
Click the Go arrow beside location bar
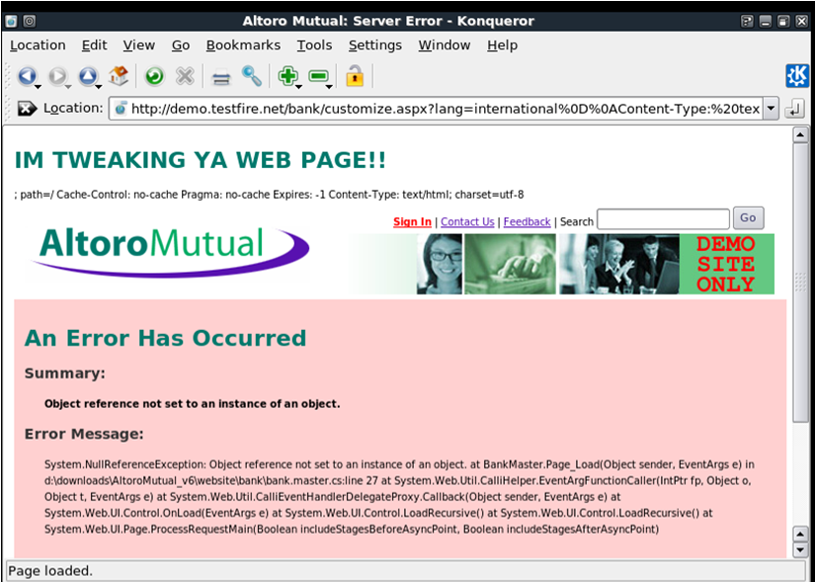coord(794,109)
